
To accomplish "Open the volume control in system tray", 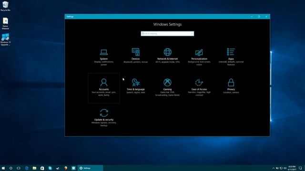I will pos(285,168).
